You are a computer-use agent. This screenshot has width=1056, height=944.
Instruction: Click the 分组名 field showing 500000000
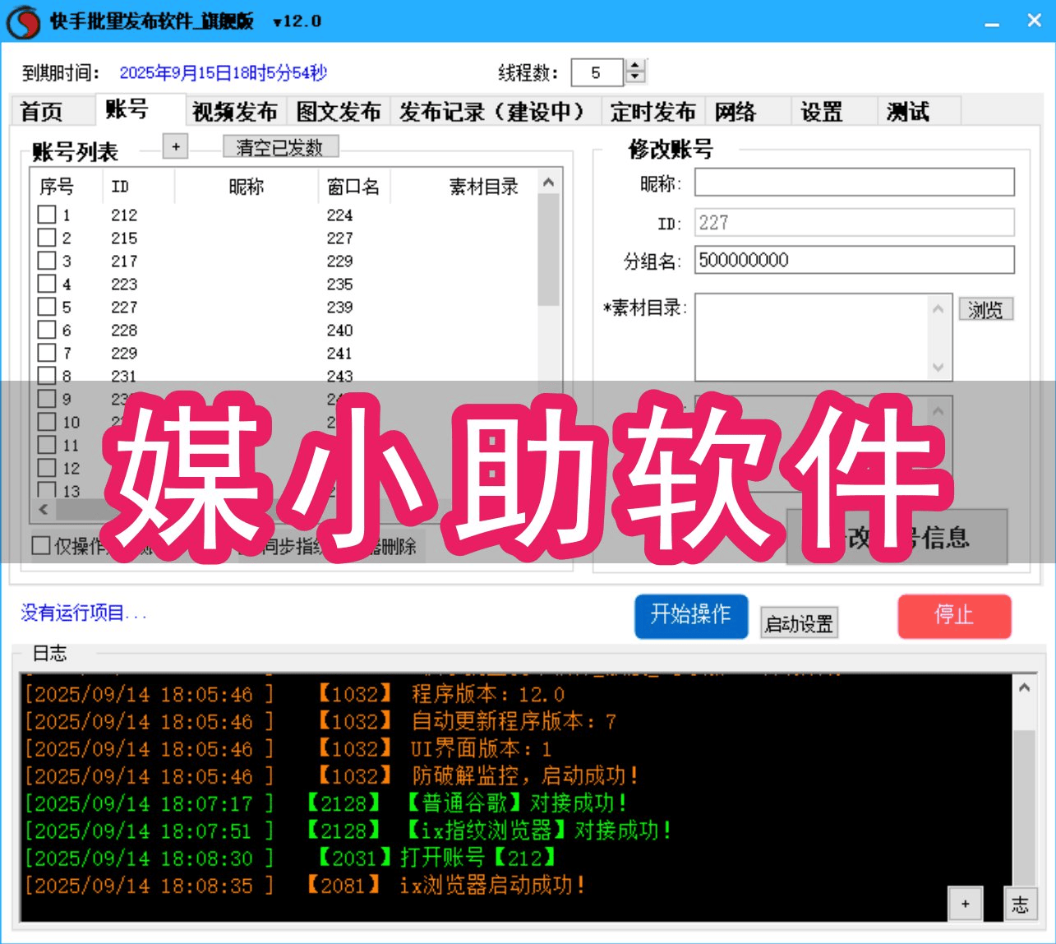click(x=855, y=260)
